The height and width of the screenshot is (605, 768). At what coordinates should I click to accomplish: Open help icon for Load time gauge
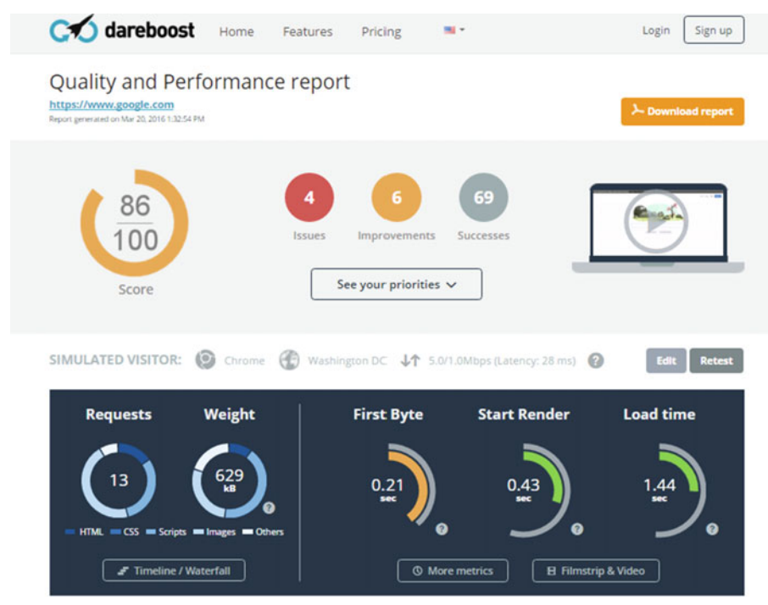(x=712, y=529)
